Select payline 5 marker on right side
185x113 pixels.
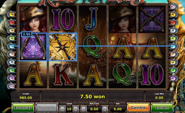click(173, 78)
